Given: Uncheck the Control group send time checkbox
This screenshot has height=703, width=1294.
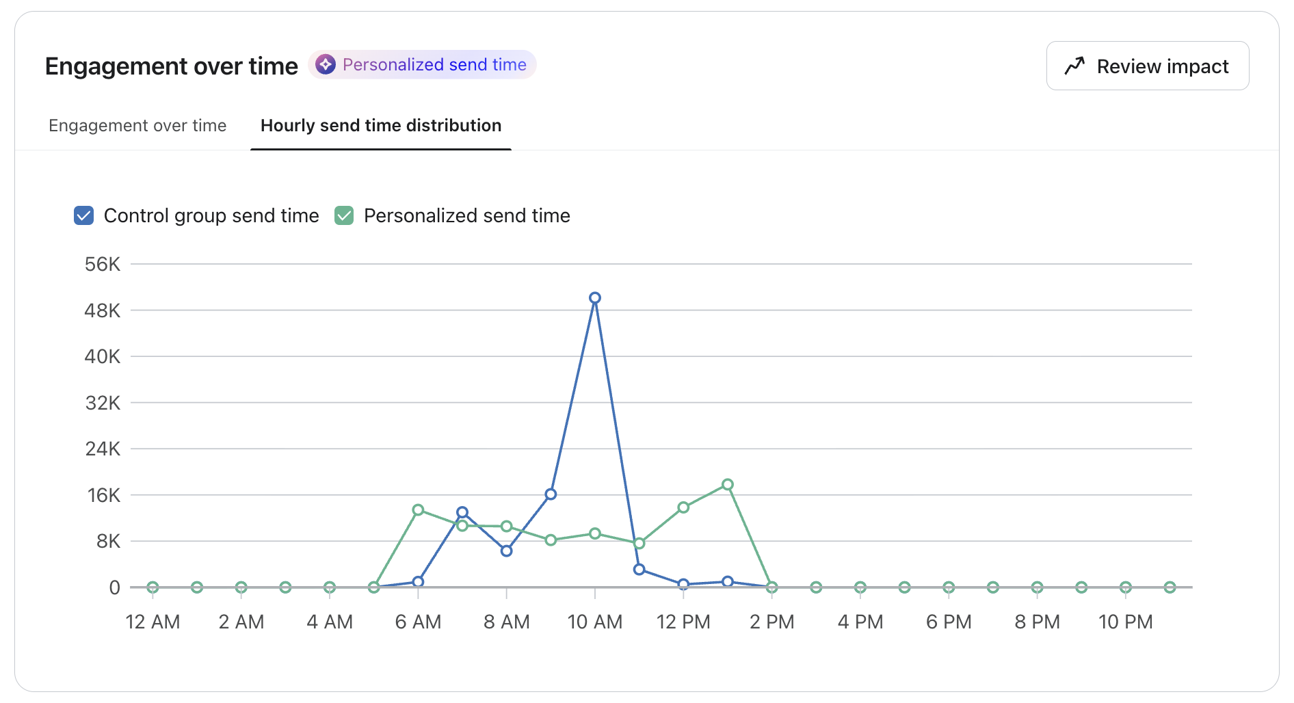Looking at the screenshot, I should 83,215.
